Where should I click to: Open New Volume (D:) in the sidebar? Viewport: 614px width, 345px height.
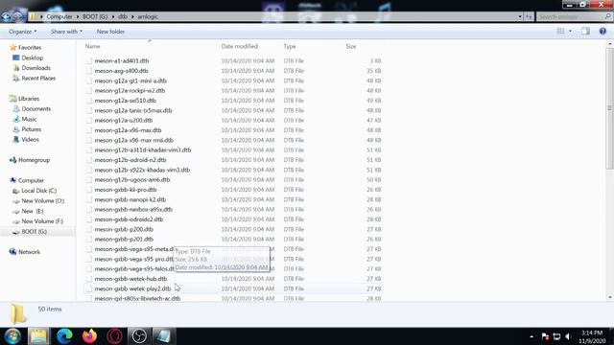pyautogui.click(x=42, y=200)
